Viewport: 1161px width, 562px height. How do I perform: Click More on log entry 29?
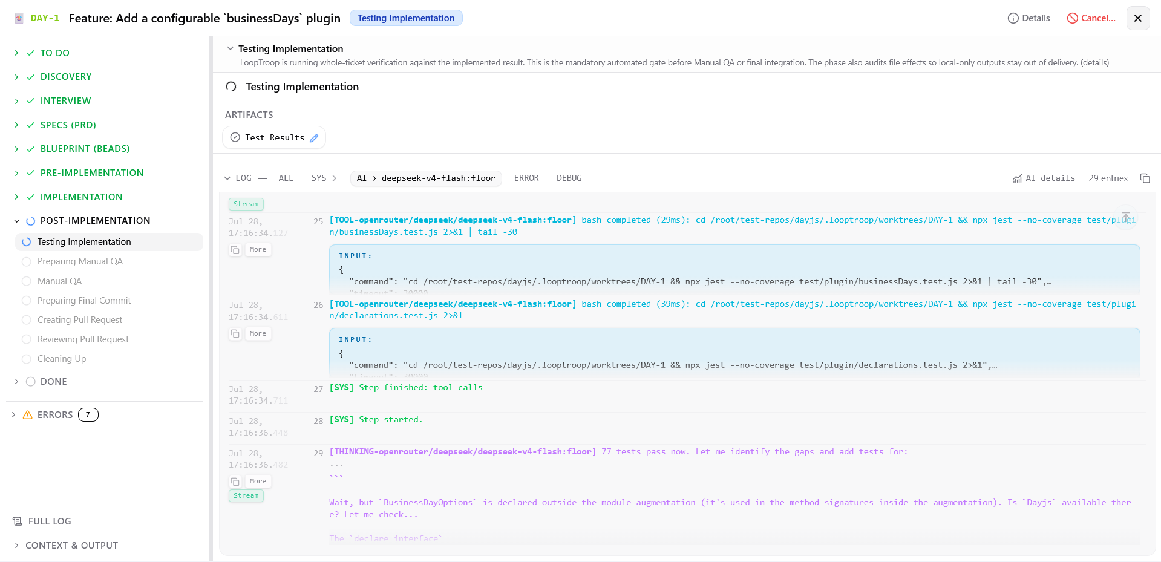point(258,482)
